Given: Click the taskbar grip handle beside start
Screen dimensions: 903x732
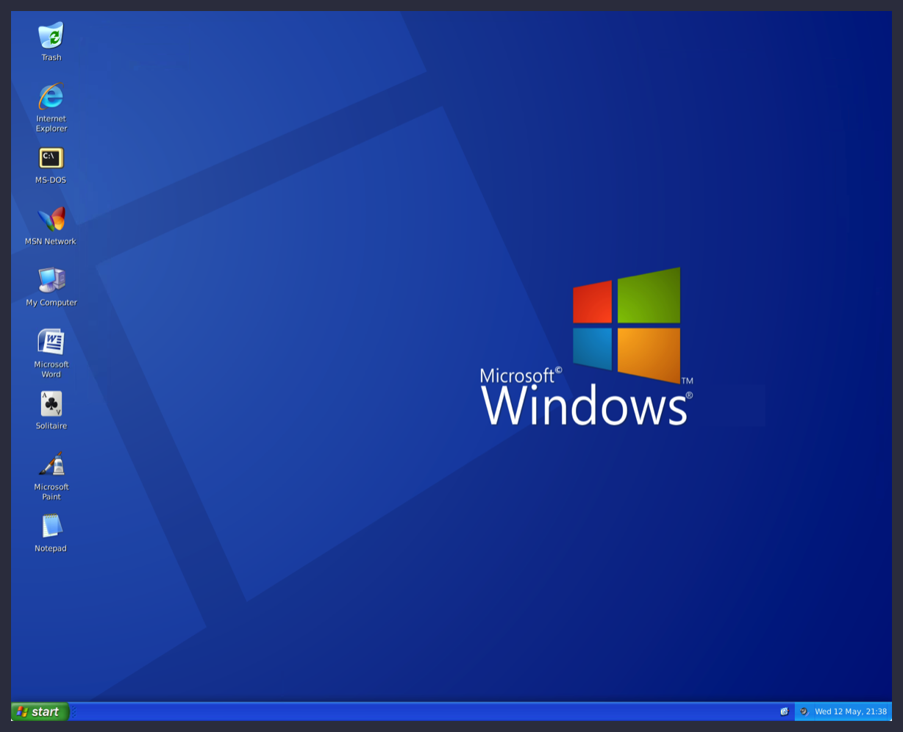Looking at the screenshot, I should pos(74,711).
